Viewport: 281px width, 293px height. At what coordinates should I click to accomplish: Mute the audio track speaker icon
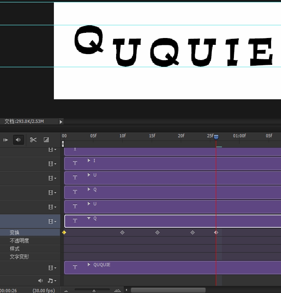tap(40, 281)
